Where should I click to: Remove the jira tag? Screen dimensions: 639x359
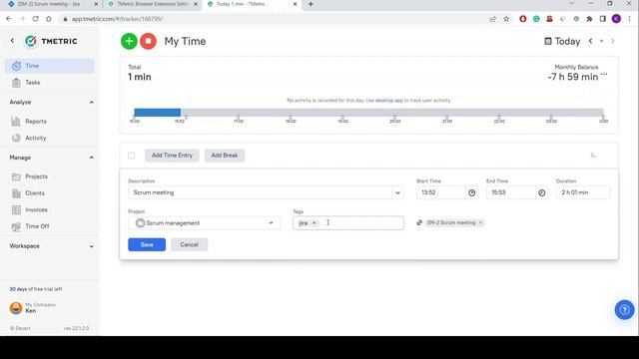tap(314, 223)
